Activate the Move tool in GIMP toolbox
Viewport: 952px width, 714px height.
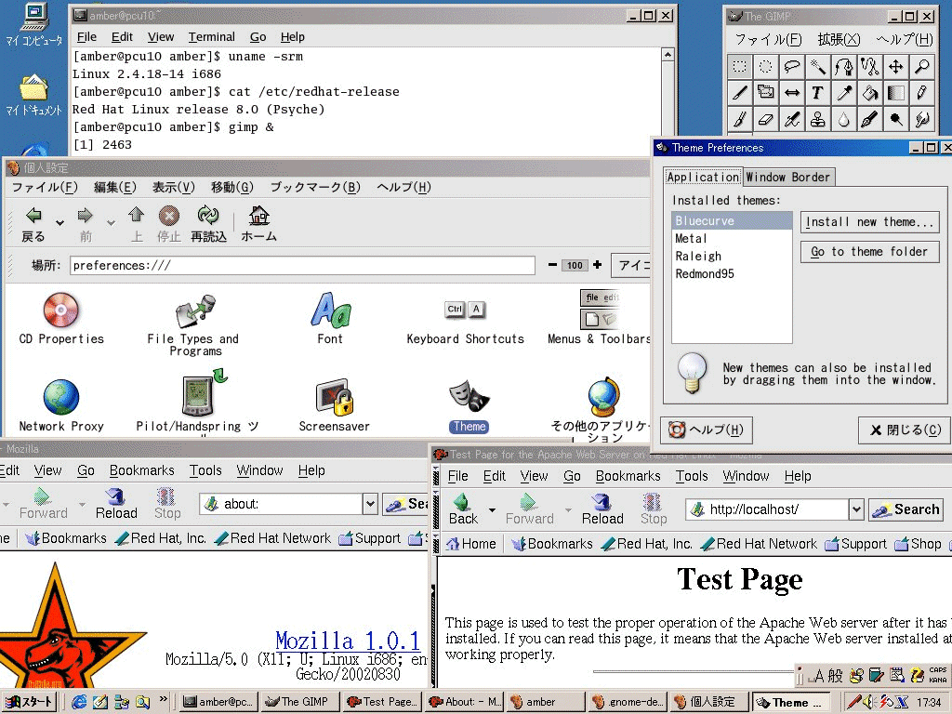click(x=896, y=67)
